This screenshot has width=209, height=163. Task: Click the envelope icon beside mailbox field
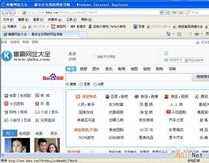point(166,60)
